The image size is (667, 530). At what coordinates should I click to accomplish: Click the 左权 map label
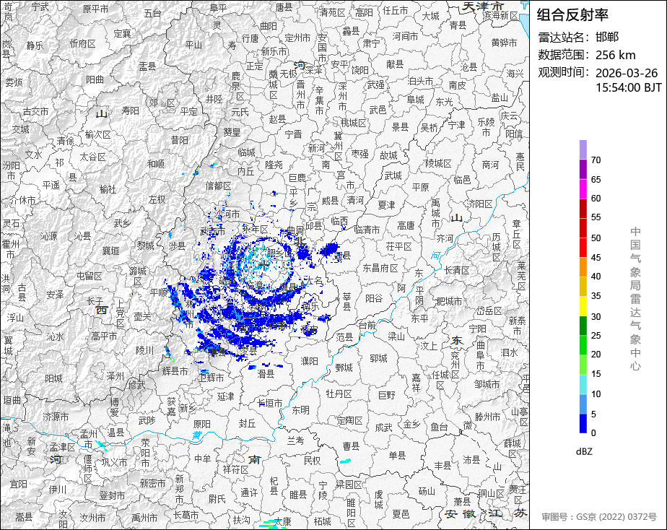pos(157,199)
